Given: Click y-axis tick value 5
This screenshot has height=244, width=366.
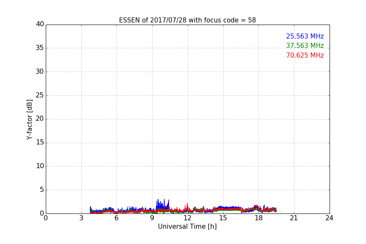Looking at the screenshot, I should pyautogui.click(x=42, y=190).
